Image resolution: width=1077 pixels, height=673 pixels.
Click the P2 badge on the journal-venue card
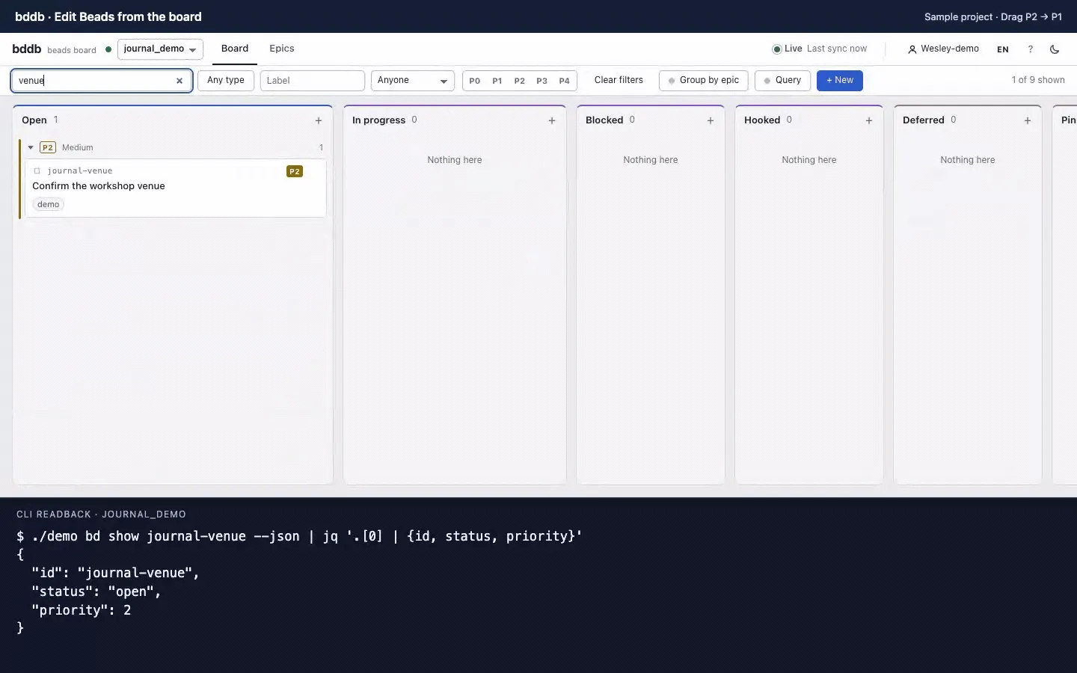(x=295, y=171)
